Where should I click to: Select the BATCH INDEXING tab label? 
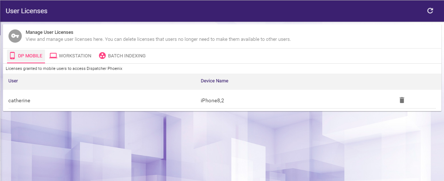click(x=127, y=56)
